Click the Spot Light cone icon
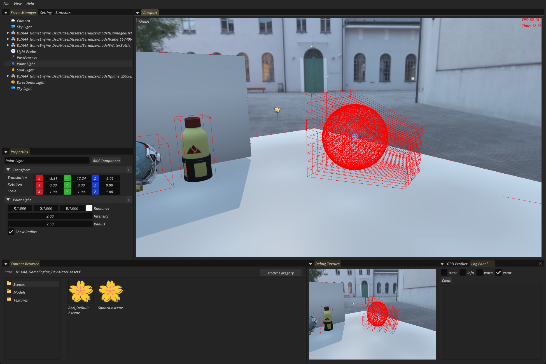This screenshot has height=364, width=546. click(x=13, y=70)
